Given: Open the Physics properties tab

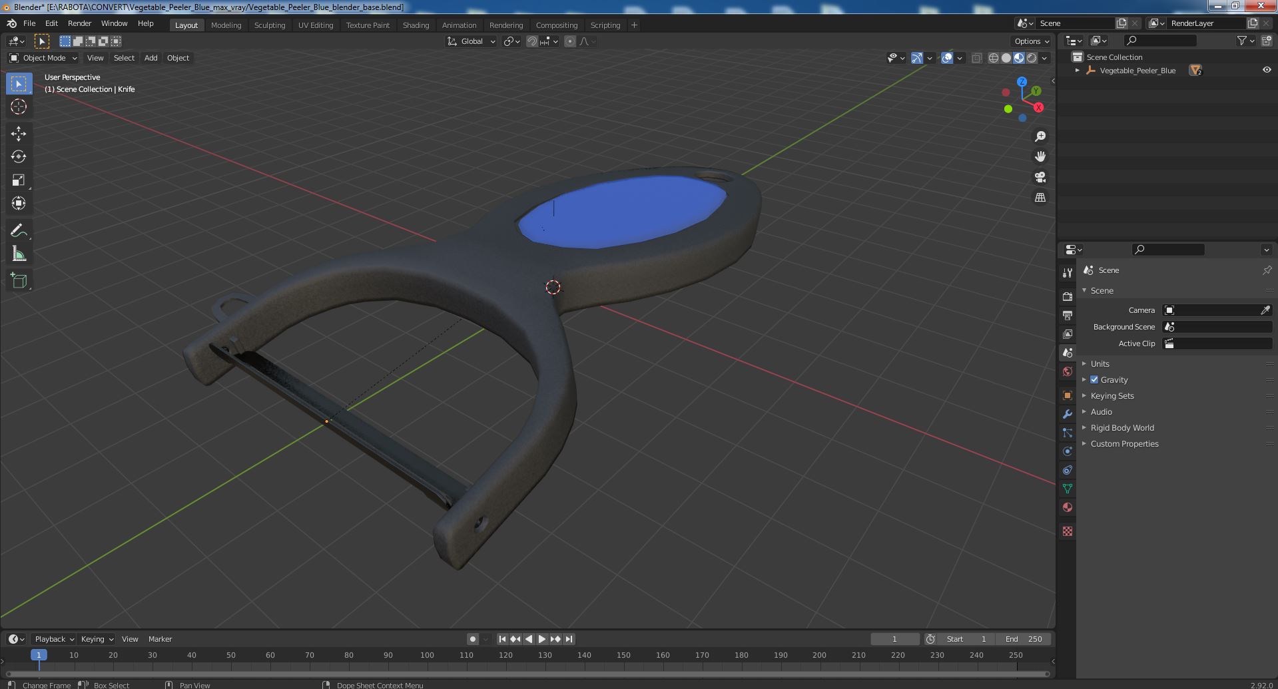Looking at the screenshot, I should [1068, 451].
